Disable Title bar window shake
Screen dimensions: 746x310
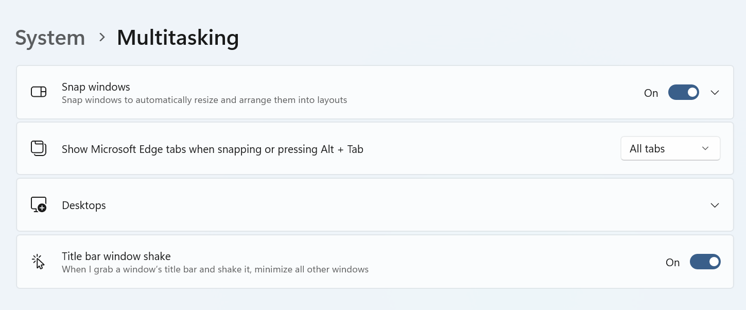[705, 261]
